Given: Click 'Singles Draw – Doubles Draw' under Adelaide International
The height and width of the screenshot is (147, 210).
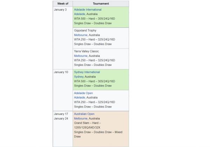Looking at the screenshot, I should click(93, 23).
